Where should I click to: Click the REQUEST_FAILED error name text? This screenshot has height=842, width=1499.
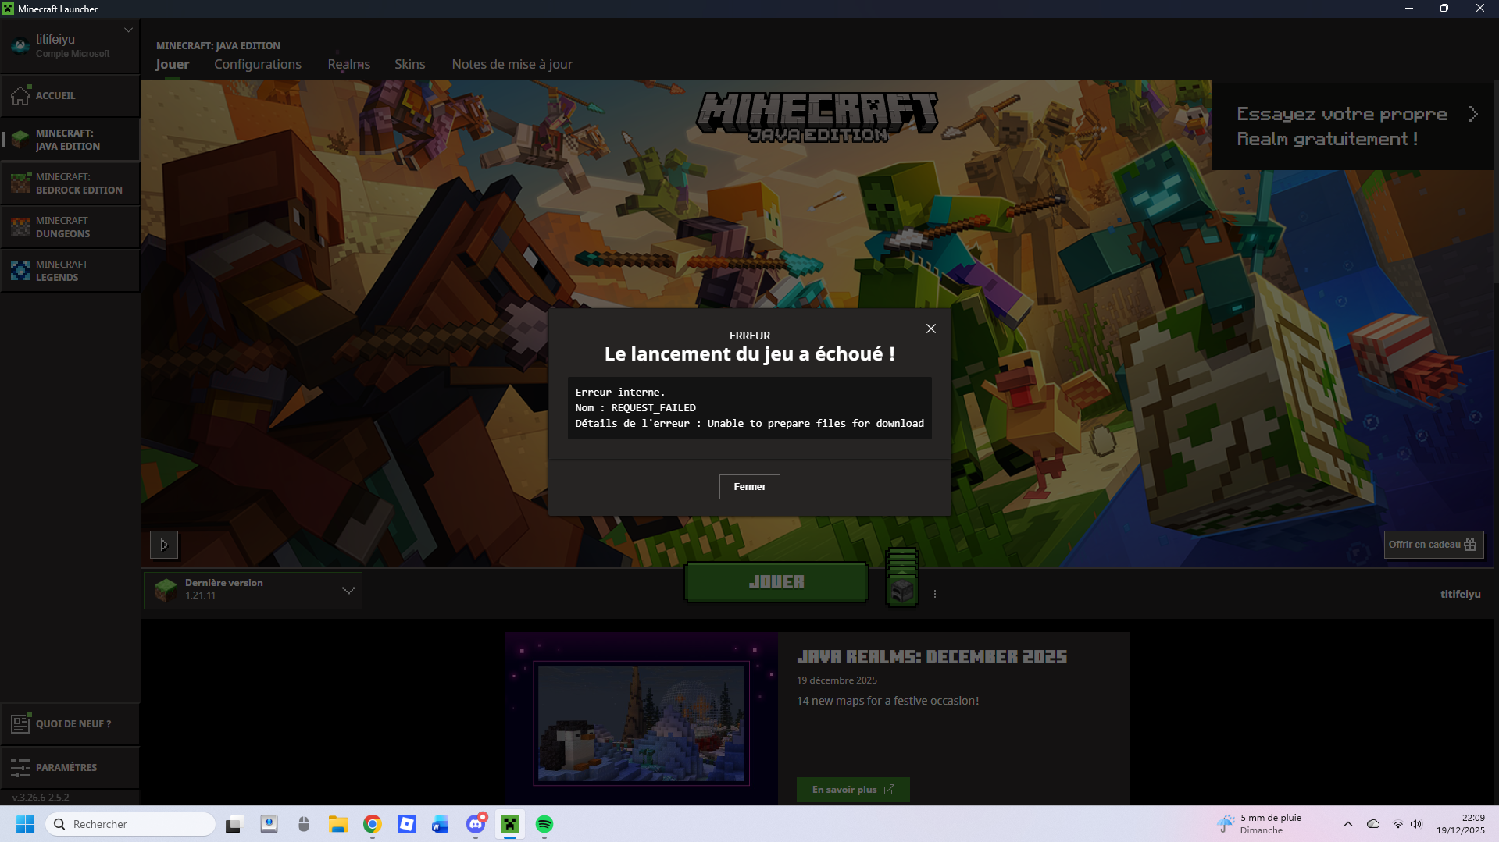tap(653, 407)
